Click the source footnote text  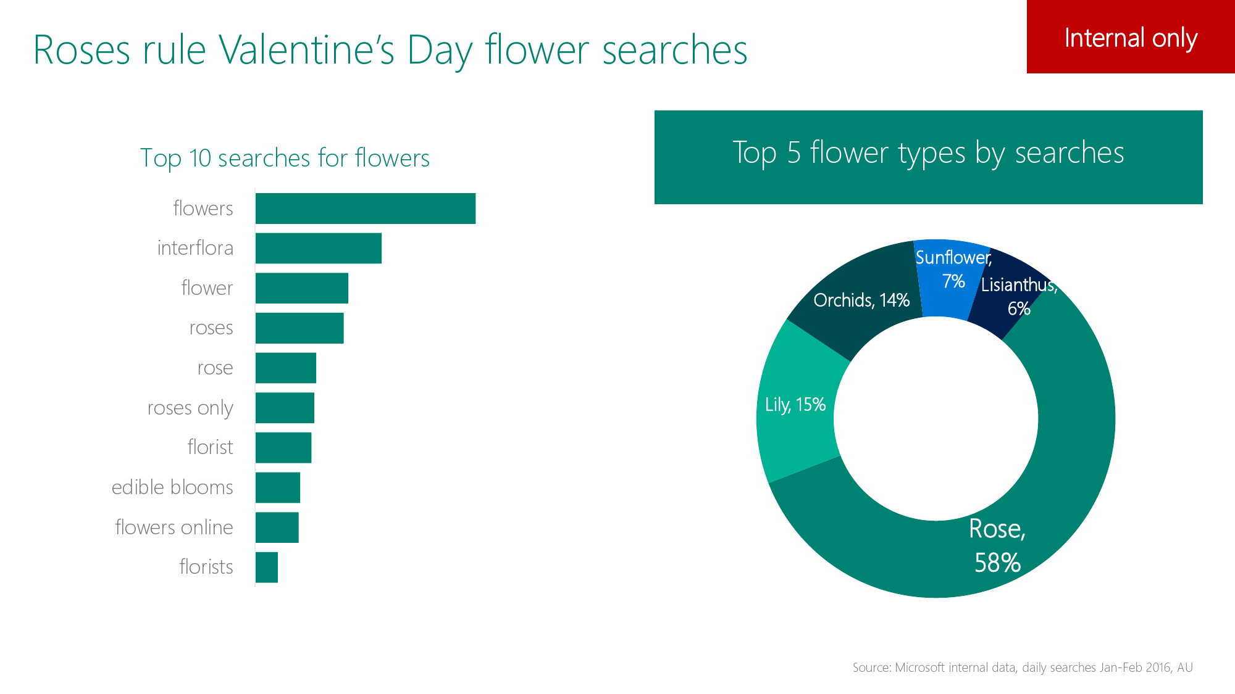(1023, 667)
